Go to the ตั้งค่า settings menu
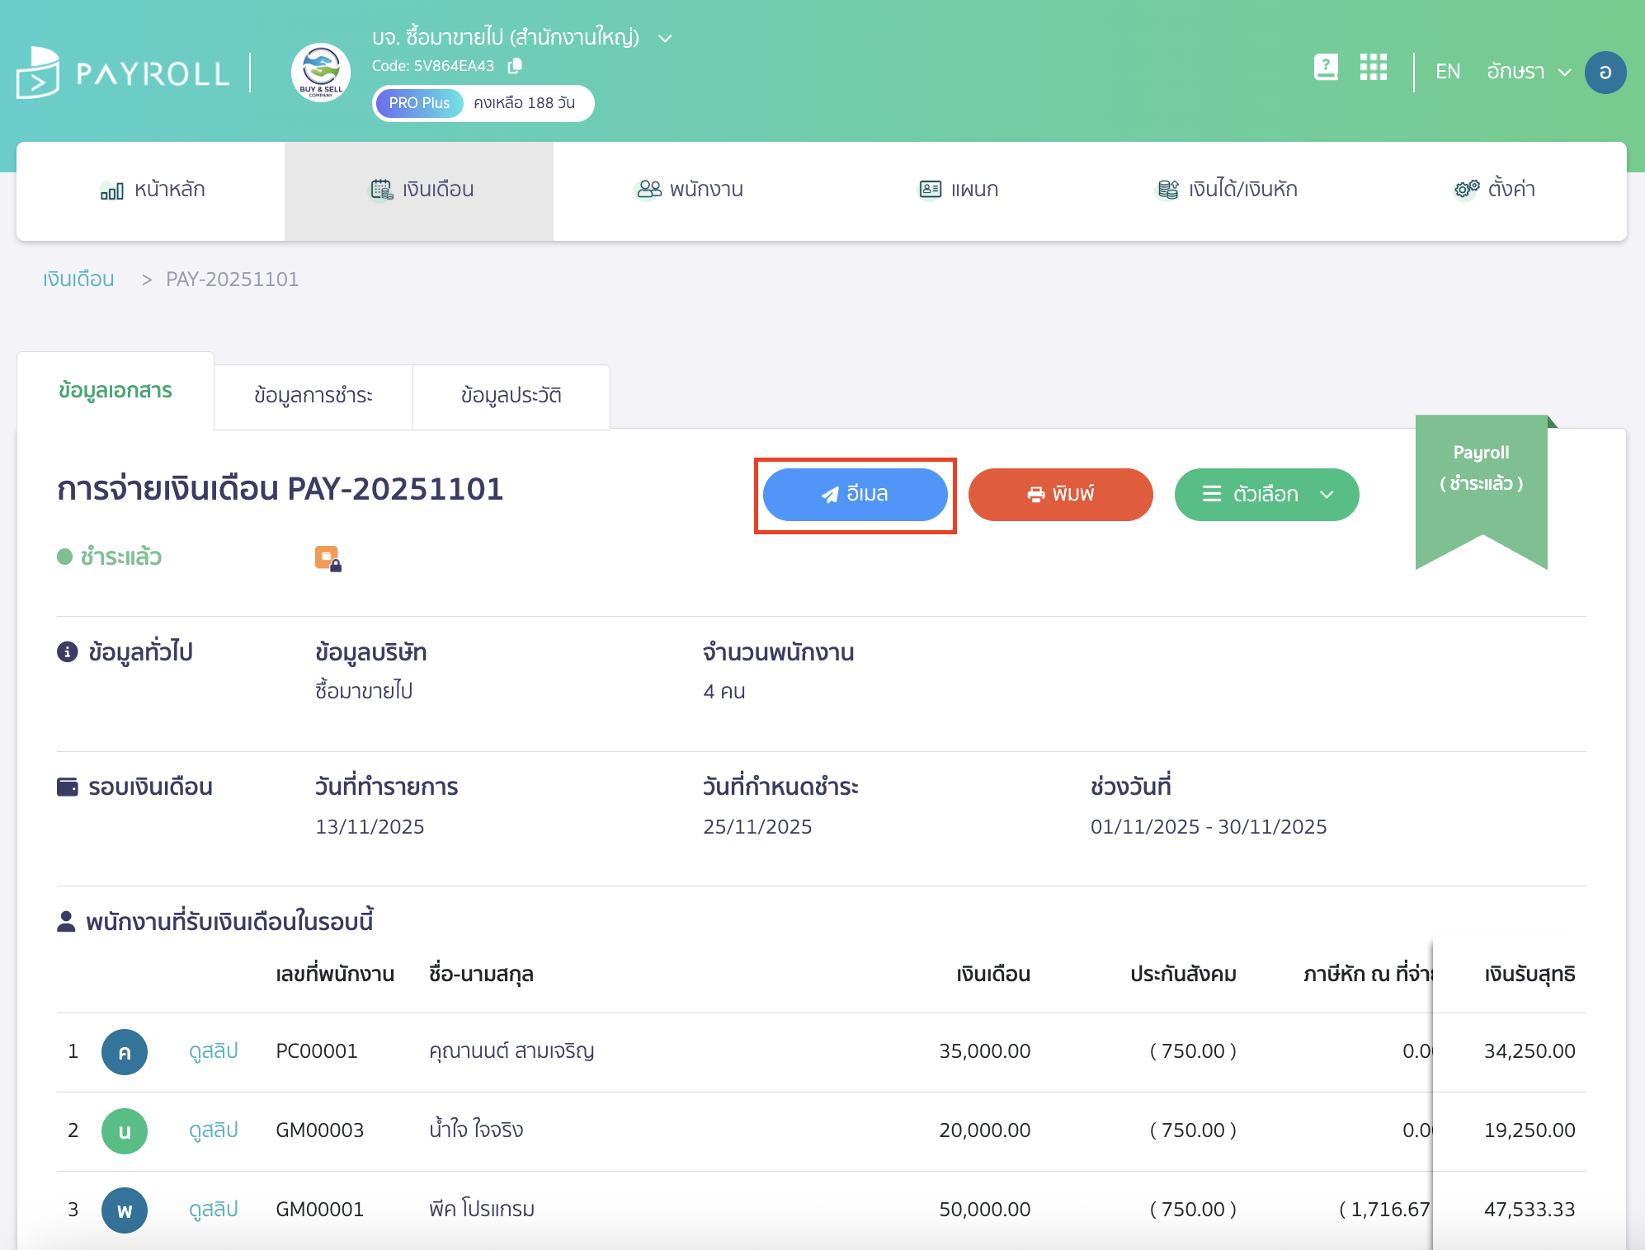 point(1494,190)
